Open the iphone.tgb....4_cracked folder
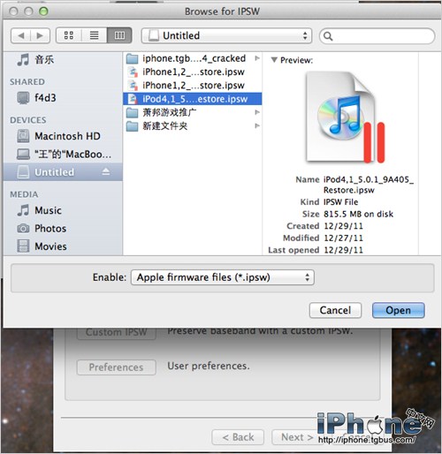Image resolution: width=442 pixels, height=454 pixels. [x=192, y=58]
